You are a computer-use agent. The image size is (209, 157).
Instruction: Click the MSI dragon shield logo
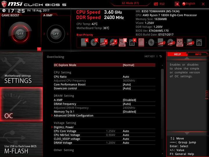coord(4,4)
